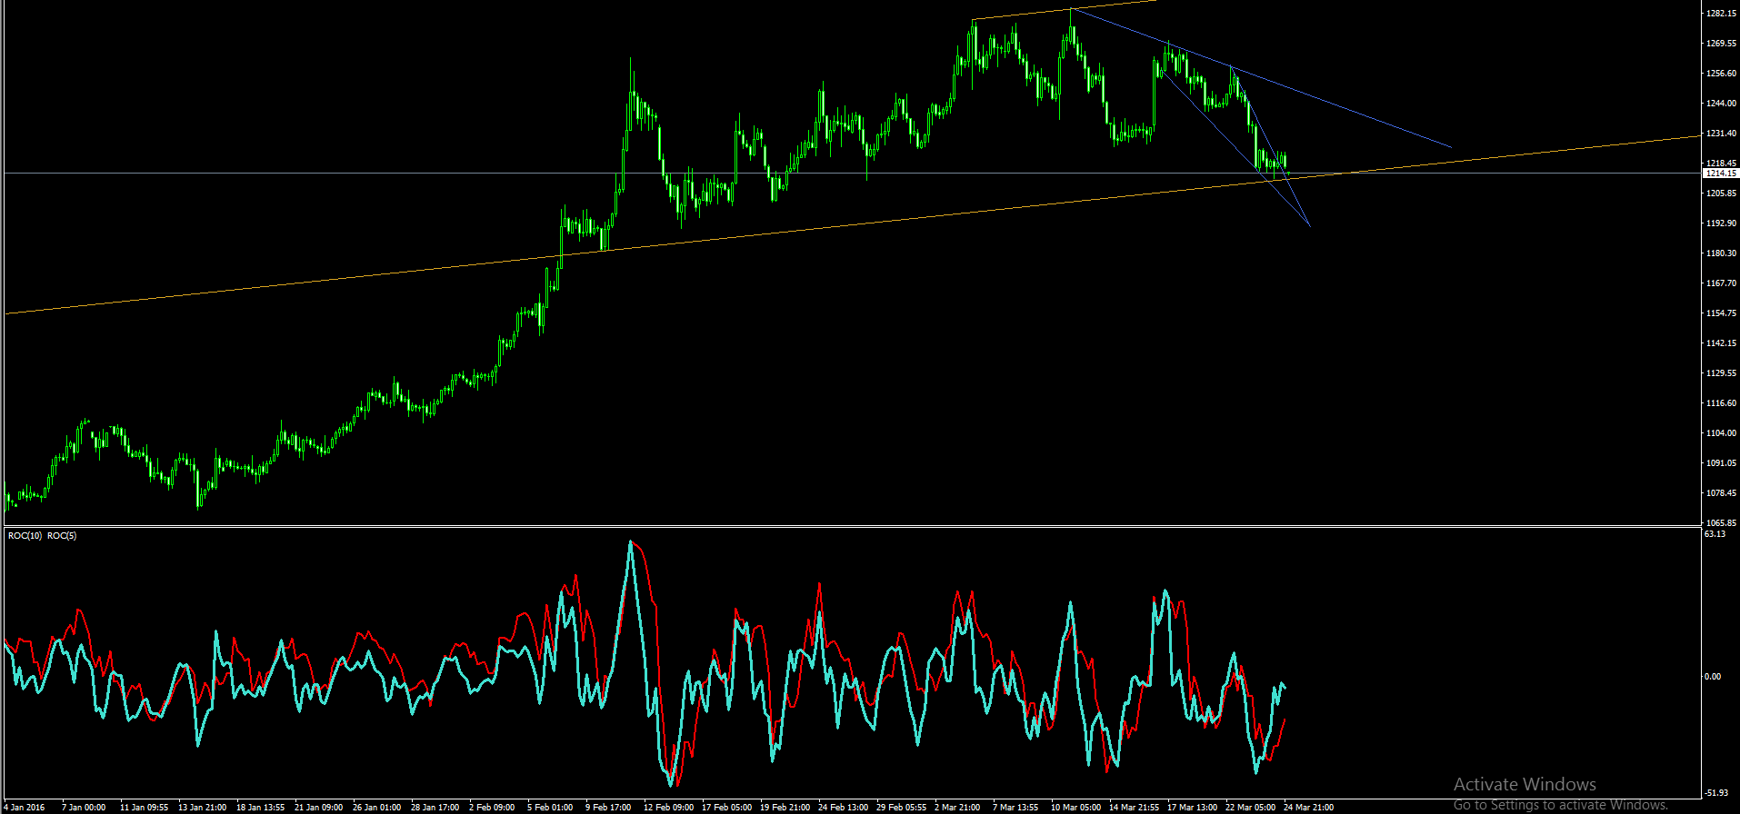Click the 17 Feb 05:00 date label
The height and width of the screenshot is (814, 1740).
(726, 808)
